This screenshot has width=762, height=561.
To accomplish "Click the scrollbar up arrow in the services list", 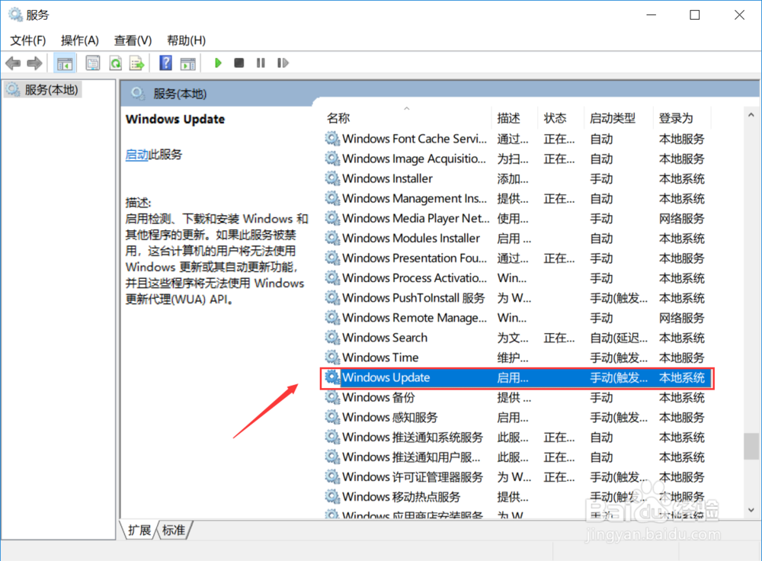I will [751, 115].
